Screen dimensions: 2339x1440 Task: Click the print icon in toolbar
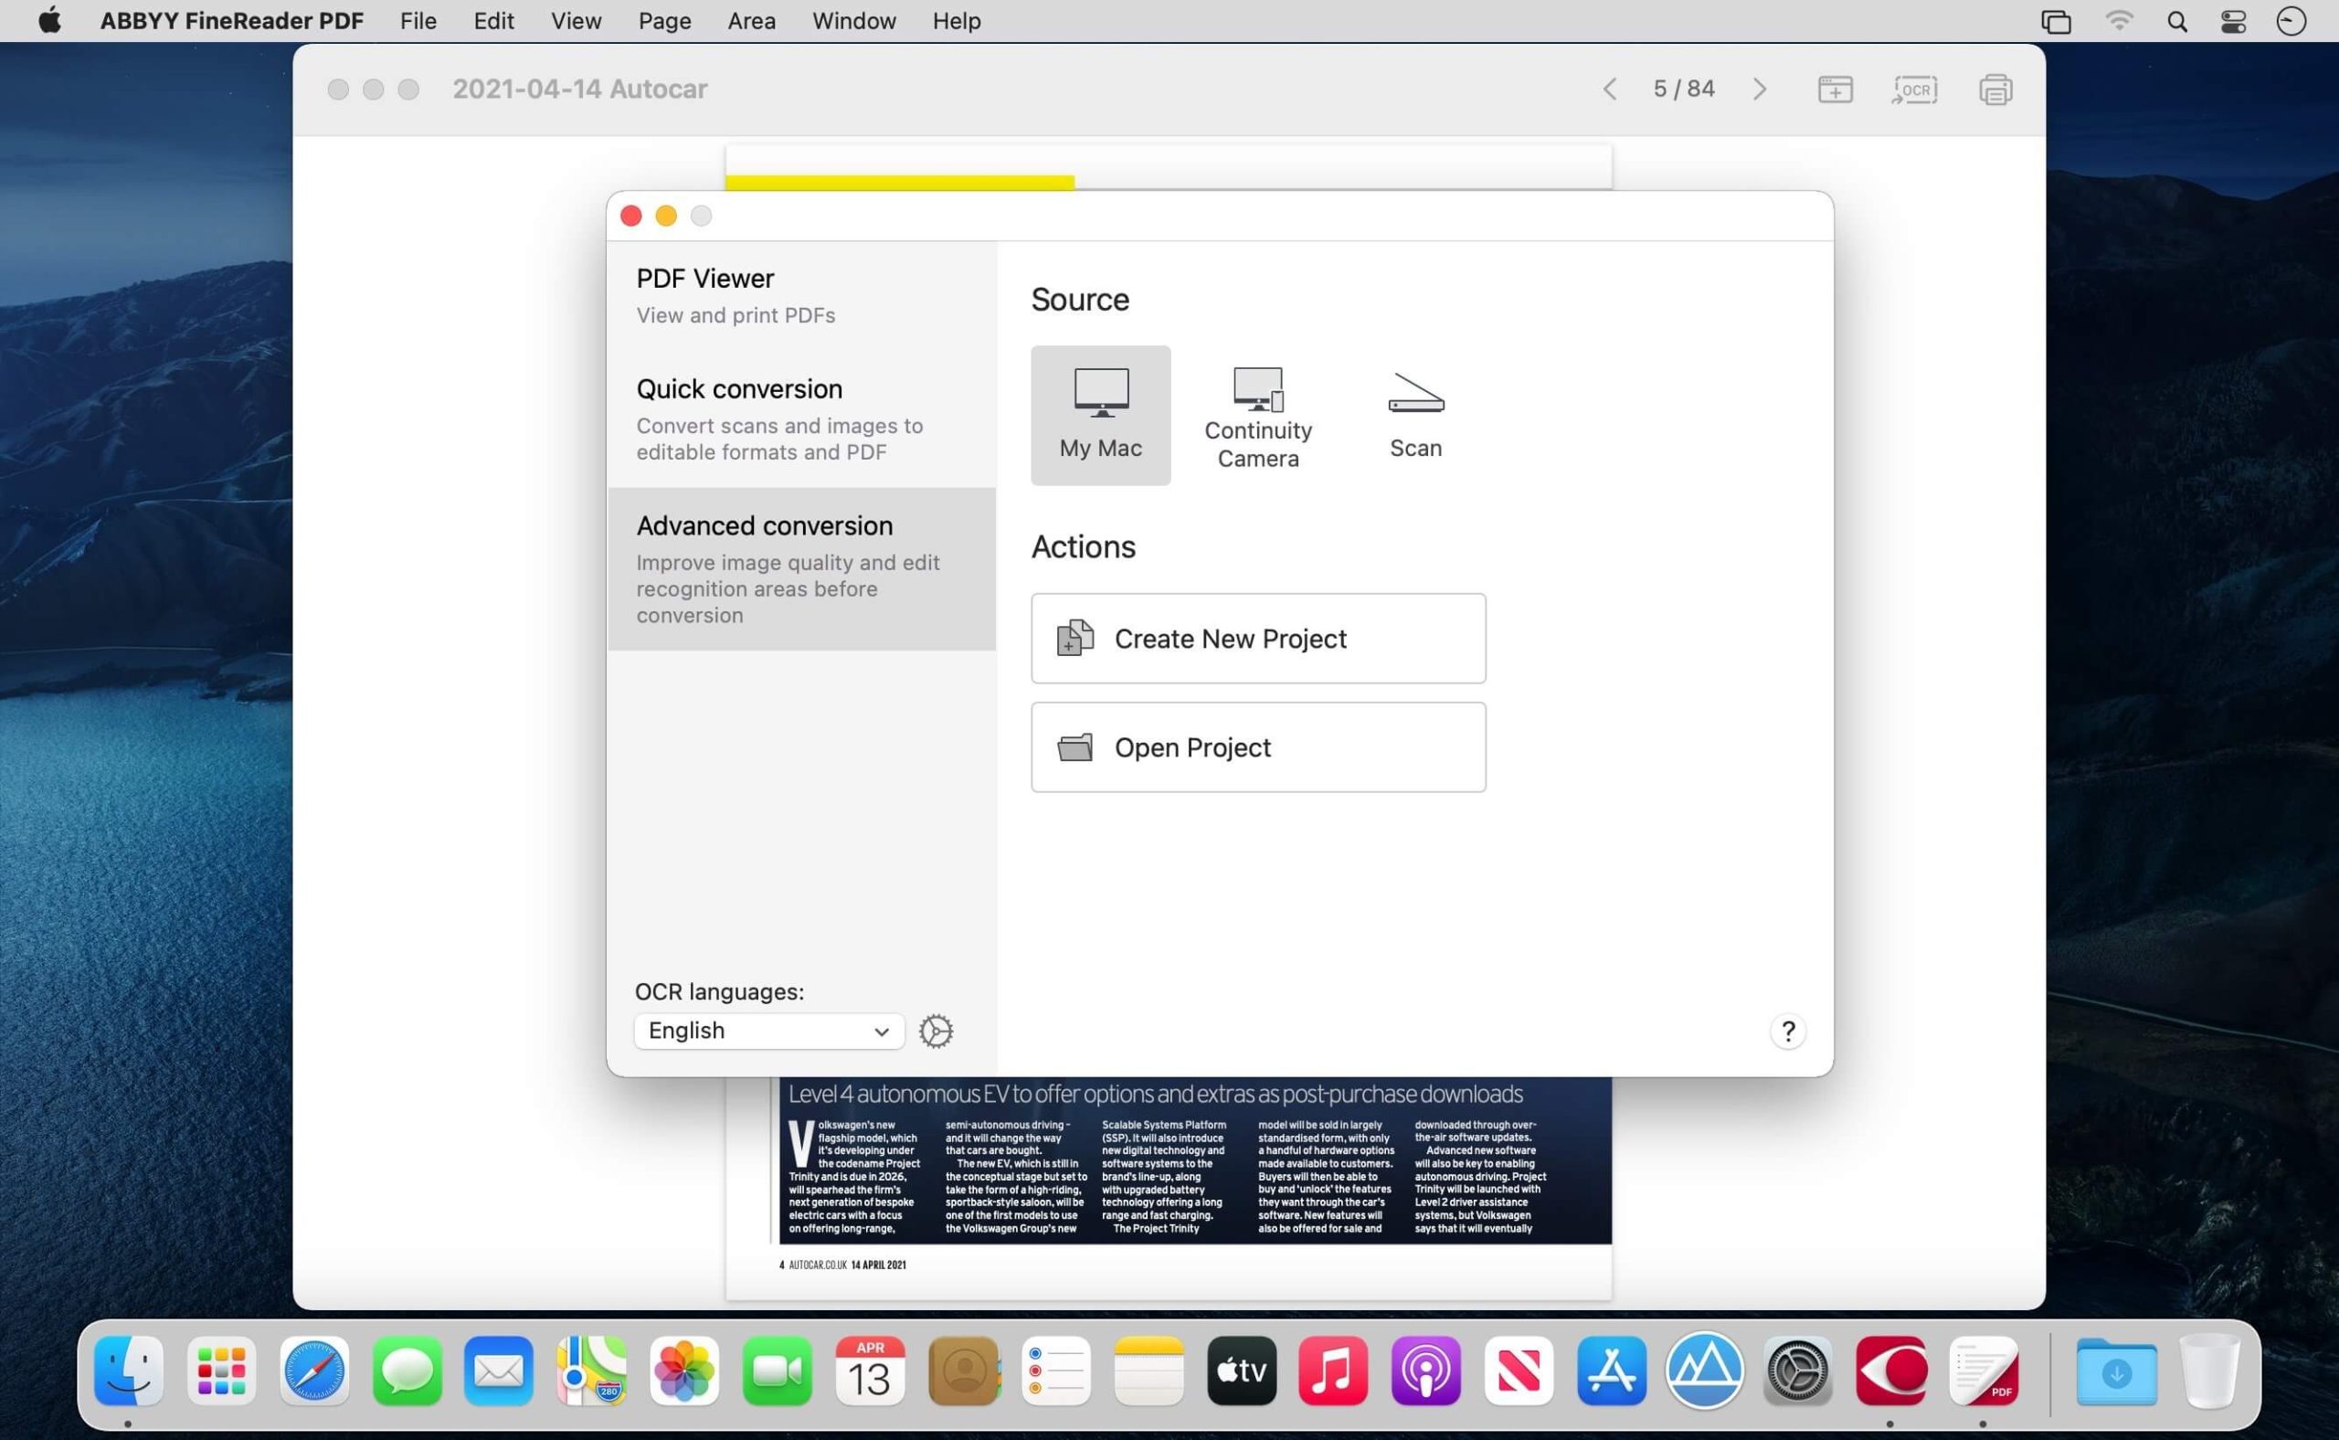[1995, 90]
